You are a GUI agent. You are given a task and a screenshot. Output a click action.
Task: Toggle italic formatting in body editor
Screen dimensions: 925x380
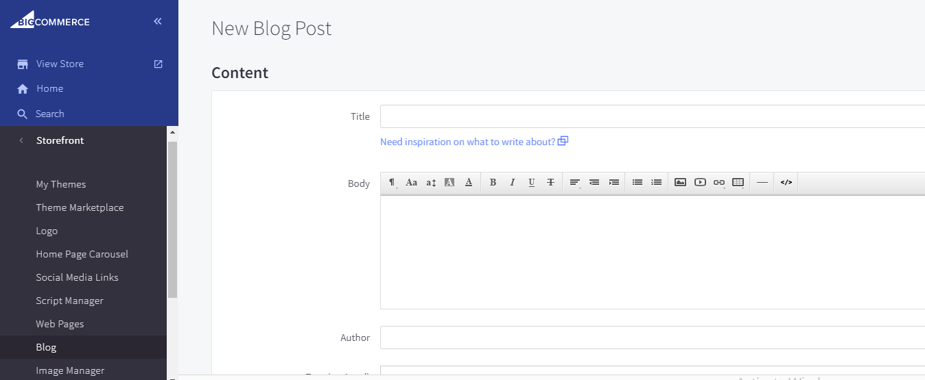512,182
